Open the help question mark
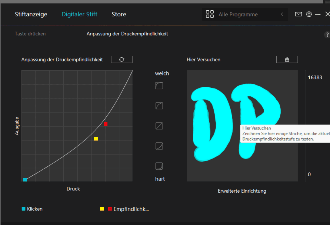The height and width of the screenshot is (225, 330). click(x=327, y=35)
